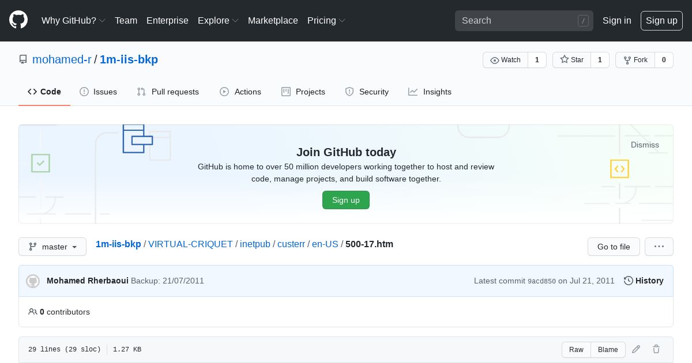Click the stargazers count next to Star
Screen dimensions: 692x363
(600, 60)
